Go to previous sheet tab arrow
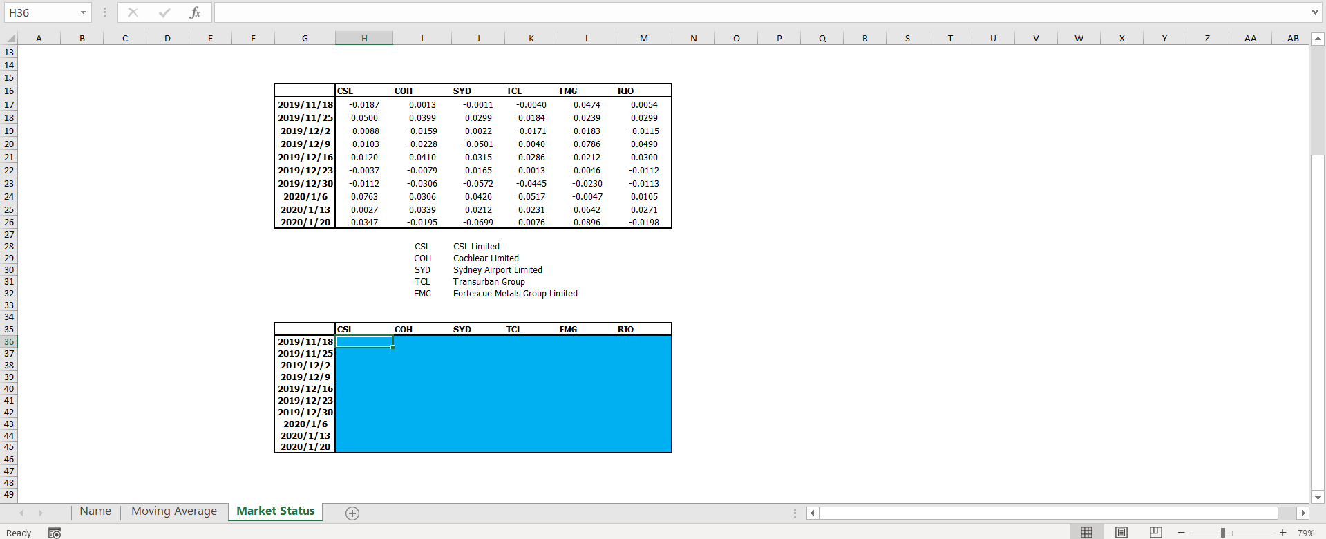This screenshot has height=539, width=1326. [x=21, y=513]
